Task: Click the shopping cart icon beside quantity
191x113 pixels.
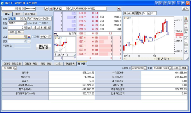Action: click(29, 28)
